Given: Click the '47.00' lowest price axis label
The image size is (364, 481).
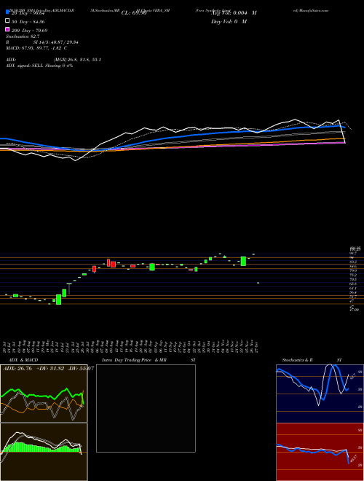Looking at the screenshot, I should [355, 310].
